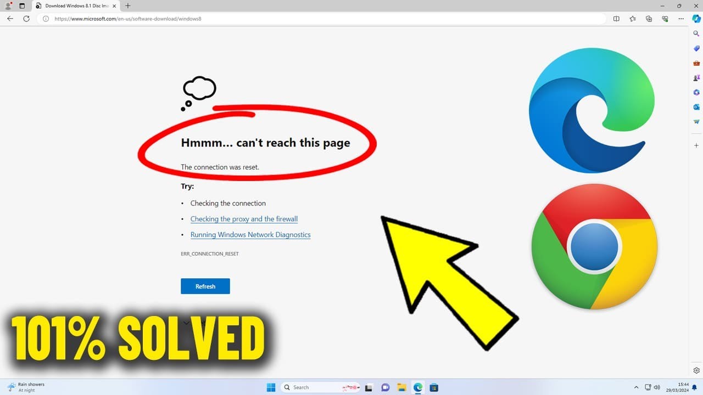
Task: Open Copilot icon in Edge toolbar
Action: point(696,19)
